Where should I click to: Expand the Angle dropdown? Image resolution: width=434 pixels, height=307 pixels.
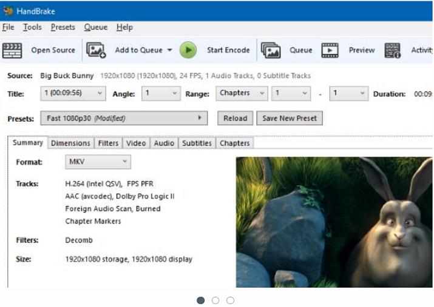(x=161, y=93)
